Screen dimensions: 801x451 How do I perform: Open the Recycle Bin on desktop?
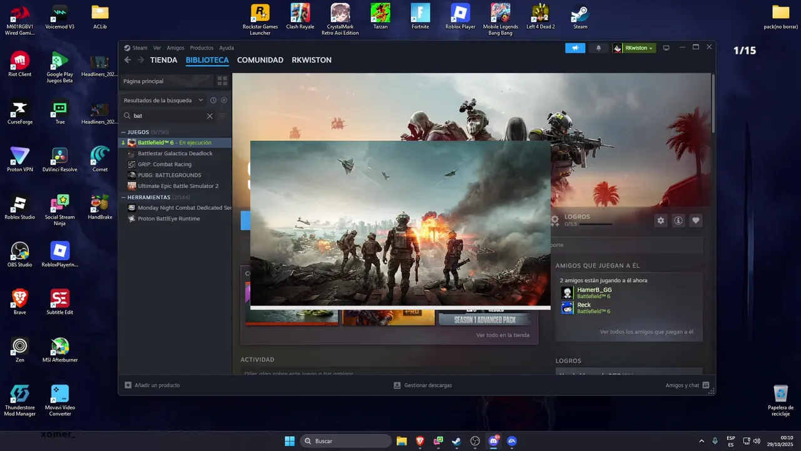point(781,401)
